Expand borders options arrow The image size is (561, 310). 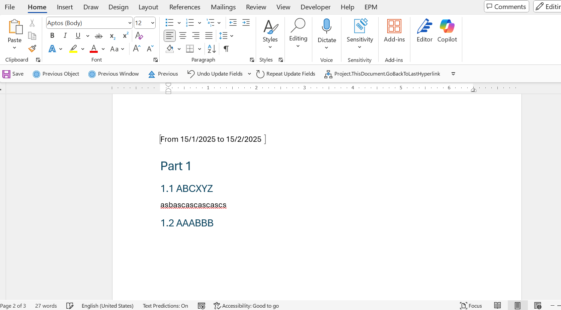click(199, 49)
